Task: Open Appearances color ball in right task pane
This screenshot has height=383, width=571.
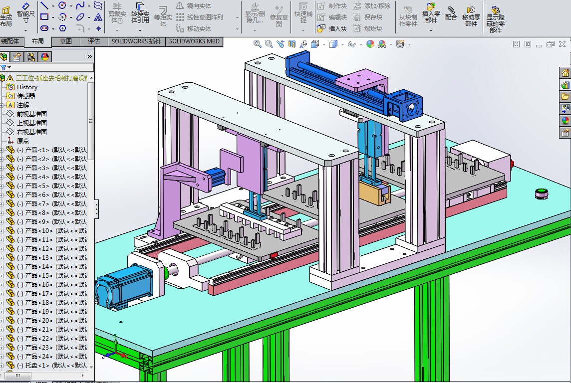Action: pos(565,120)
